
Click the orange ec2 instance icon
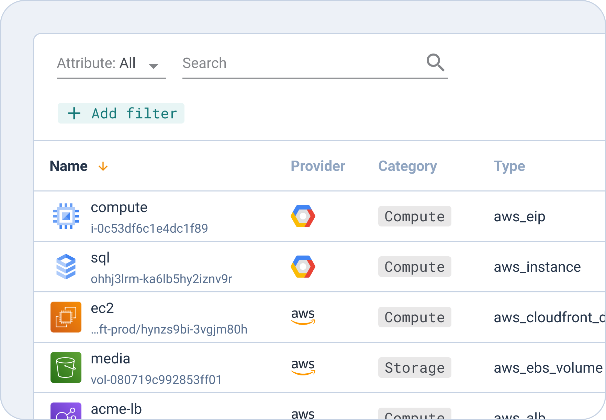pyautogui.click(x=66, y=317)
